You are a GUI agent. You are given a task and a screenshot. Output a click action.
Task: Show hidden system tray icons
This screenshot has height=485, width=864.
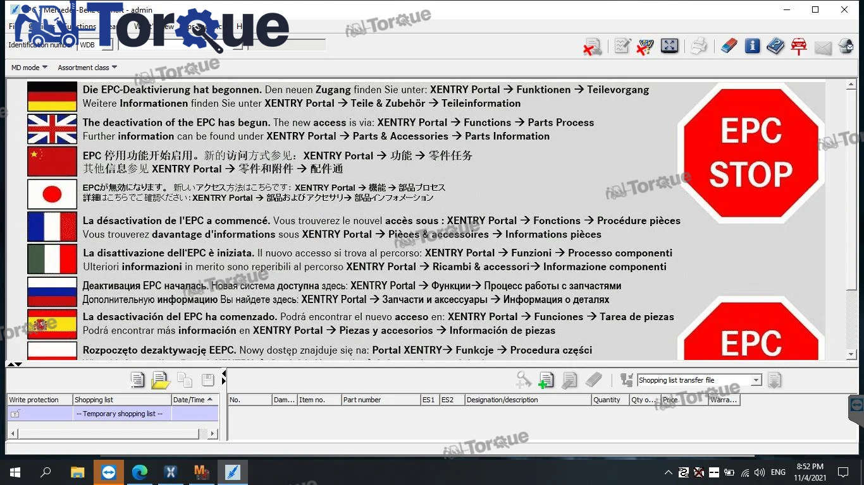668,472
